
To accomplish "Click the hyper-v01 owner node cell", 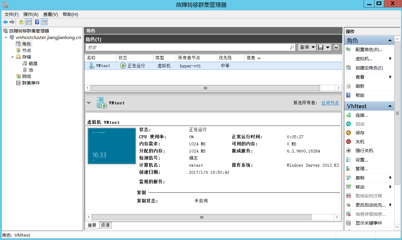I will pyautogui.click(x=190, y=66).
